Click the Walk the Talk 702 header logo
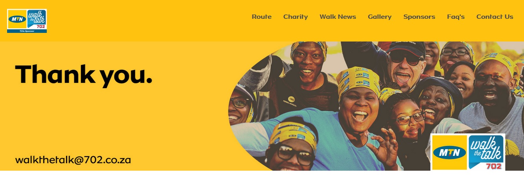Screen dimensions: 524x175 tap(37, 19)
